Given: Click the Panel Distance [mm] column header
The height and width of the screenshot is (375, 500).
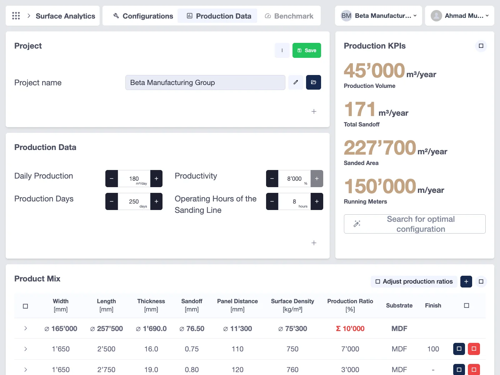Looking at the screenshot, I should pos(237,305).
